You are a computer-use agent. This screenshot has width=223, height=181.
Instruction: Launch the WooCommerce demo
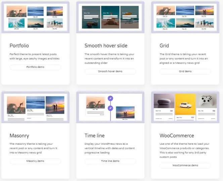185,166
